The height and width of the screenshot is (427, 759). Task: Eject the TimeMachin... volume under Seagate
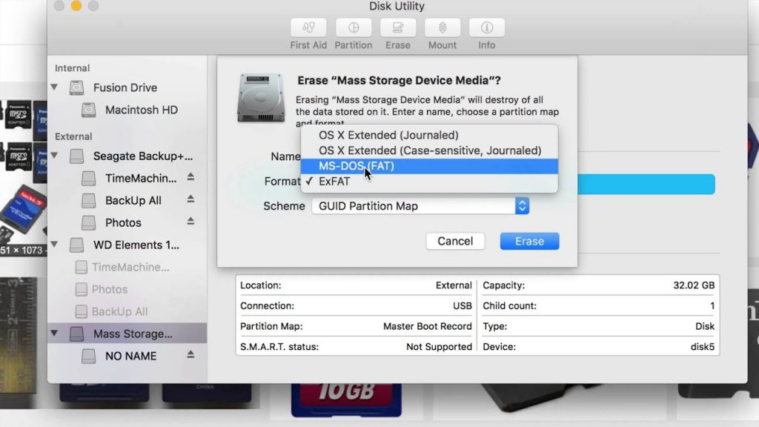pyautogui.click(x=190, y=177)
